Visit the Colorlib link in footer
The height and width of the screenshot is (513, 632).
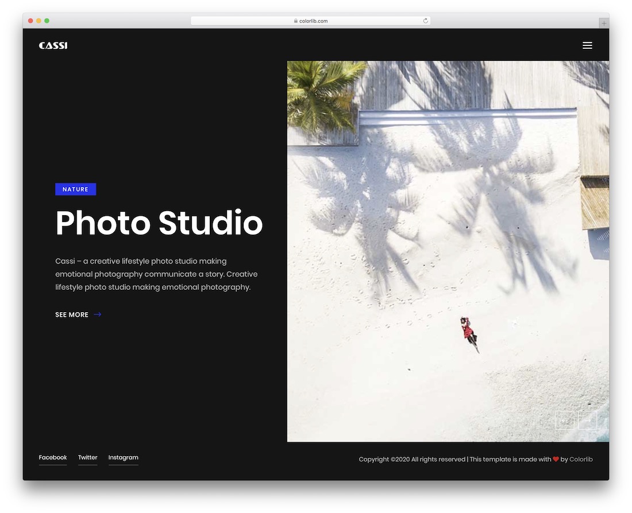[581, 459]
